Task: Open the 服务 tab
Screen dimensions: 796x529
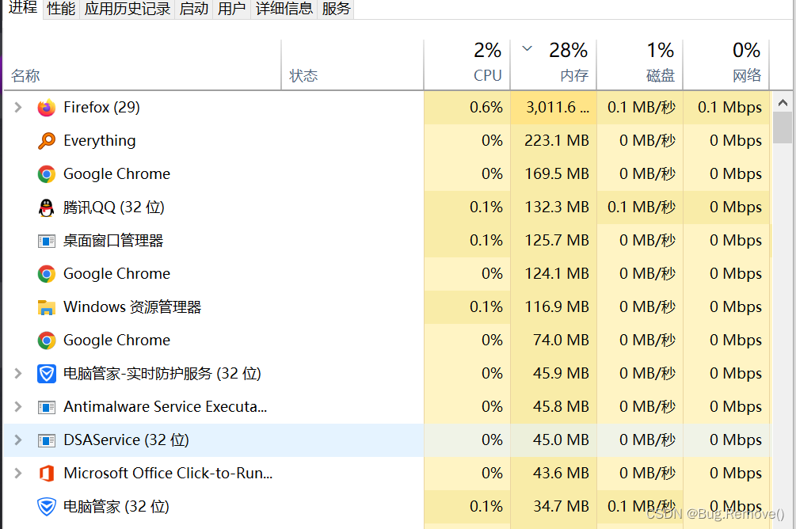Action: 336,9
